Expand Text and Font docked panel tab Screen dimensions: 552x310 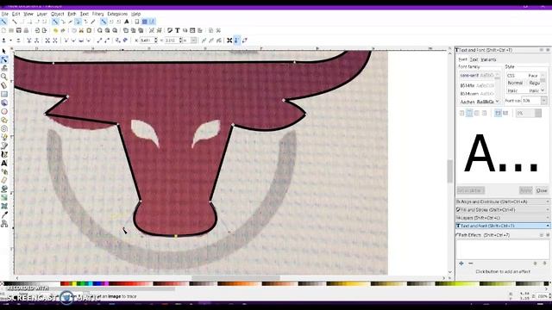pyautogui.click(x=502, y=226)
